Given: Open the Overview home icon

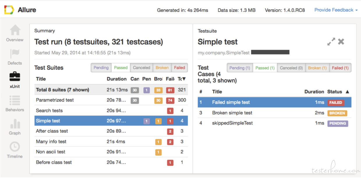Looking at the screenshot, I should pyautogui.click(x=15, y=31).
